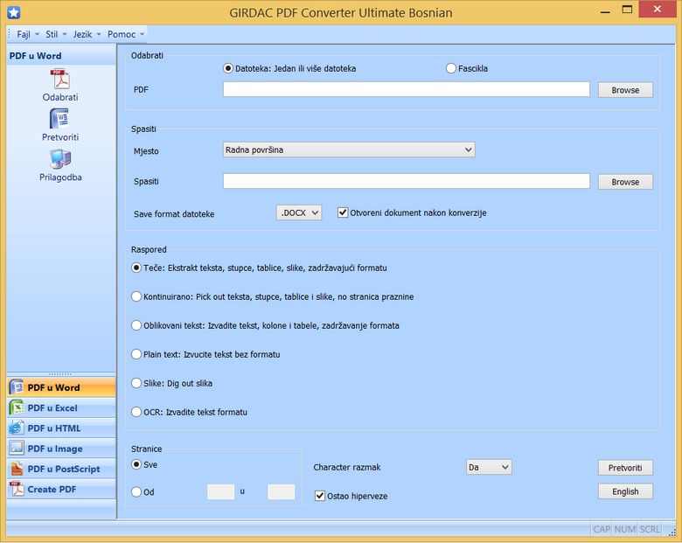
Task: Toggle the Ostao hiperveze checkbox
Action: point(320,496)
